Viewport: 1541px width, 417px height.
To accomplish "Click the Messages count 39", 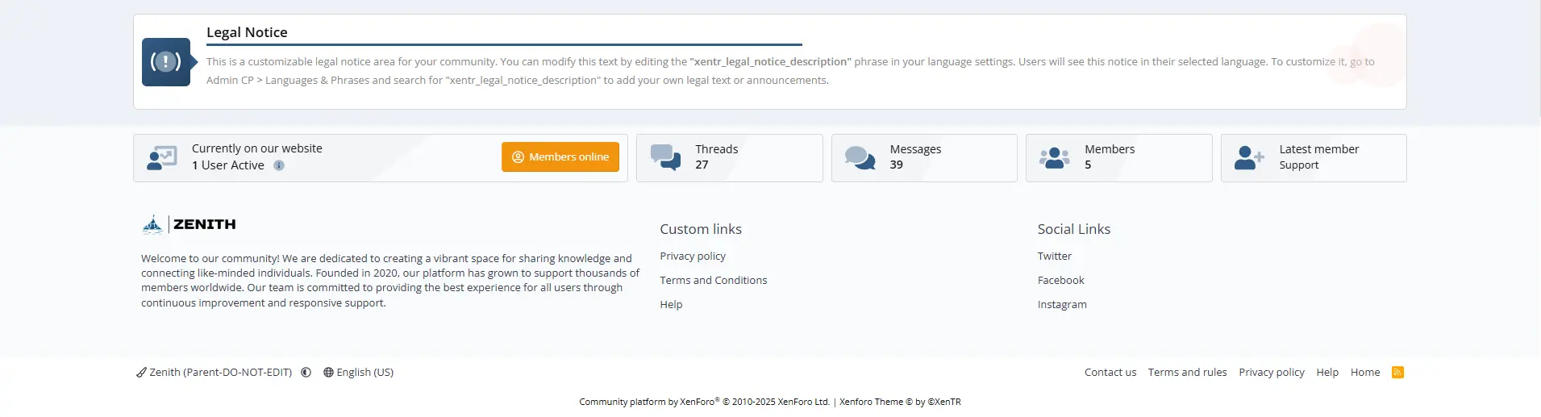I will click(x=897, y=165).
